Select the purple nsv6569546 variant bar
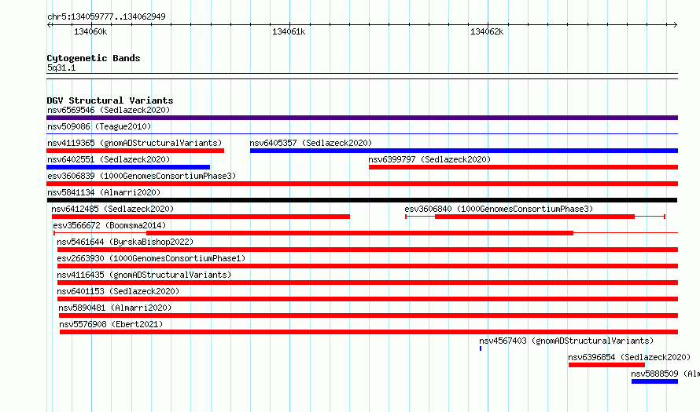 pos(362,118)
